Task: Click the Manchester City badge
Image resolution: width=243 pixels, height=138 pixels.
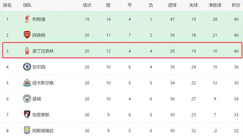Action: tap(27, 98)
